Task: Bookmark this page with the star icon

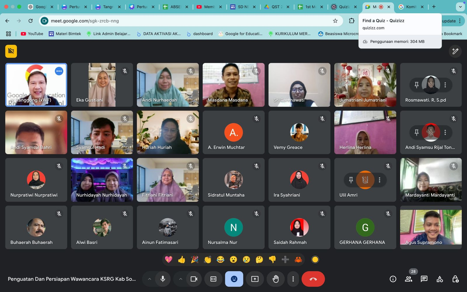Action: 335,21
